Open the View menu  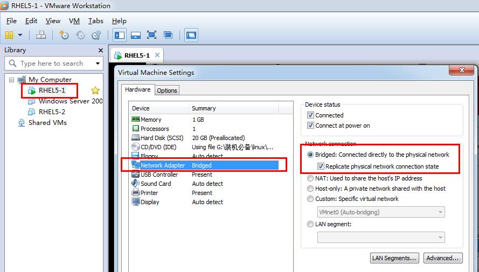tap(53, 21)
